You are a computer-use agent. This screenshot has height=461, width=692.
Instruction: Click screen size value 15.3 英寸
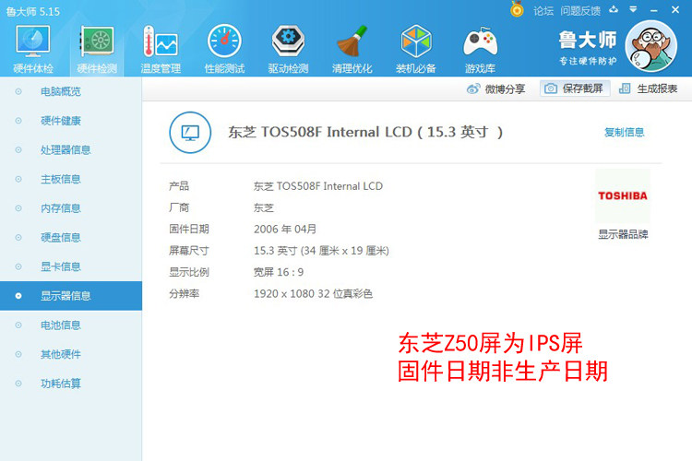pos(321,251)
